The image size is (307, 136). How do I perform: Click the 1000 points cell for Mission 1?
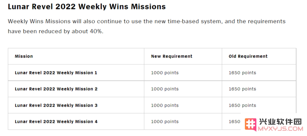pyautogui.click(x=165, y=73)
